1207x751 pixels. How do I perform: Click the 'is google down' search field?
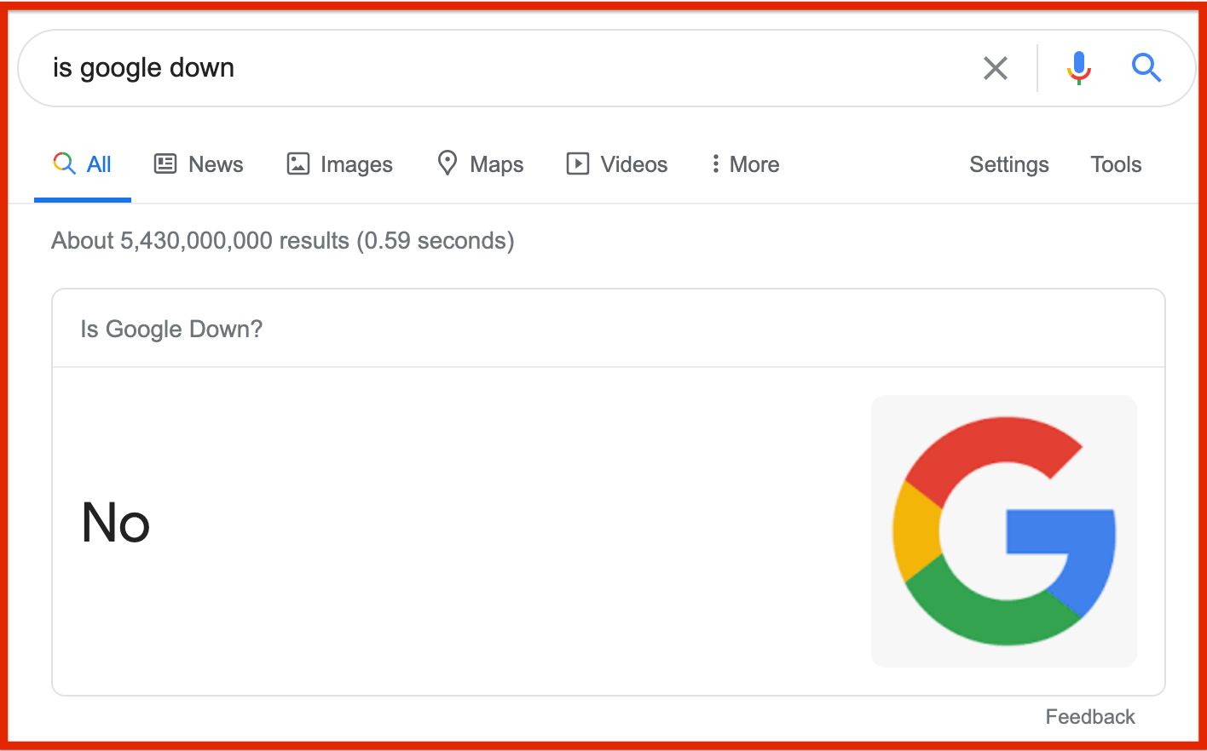[511, 68]
